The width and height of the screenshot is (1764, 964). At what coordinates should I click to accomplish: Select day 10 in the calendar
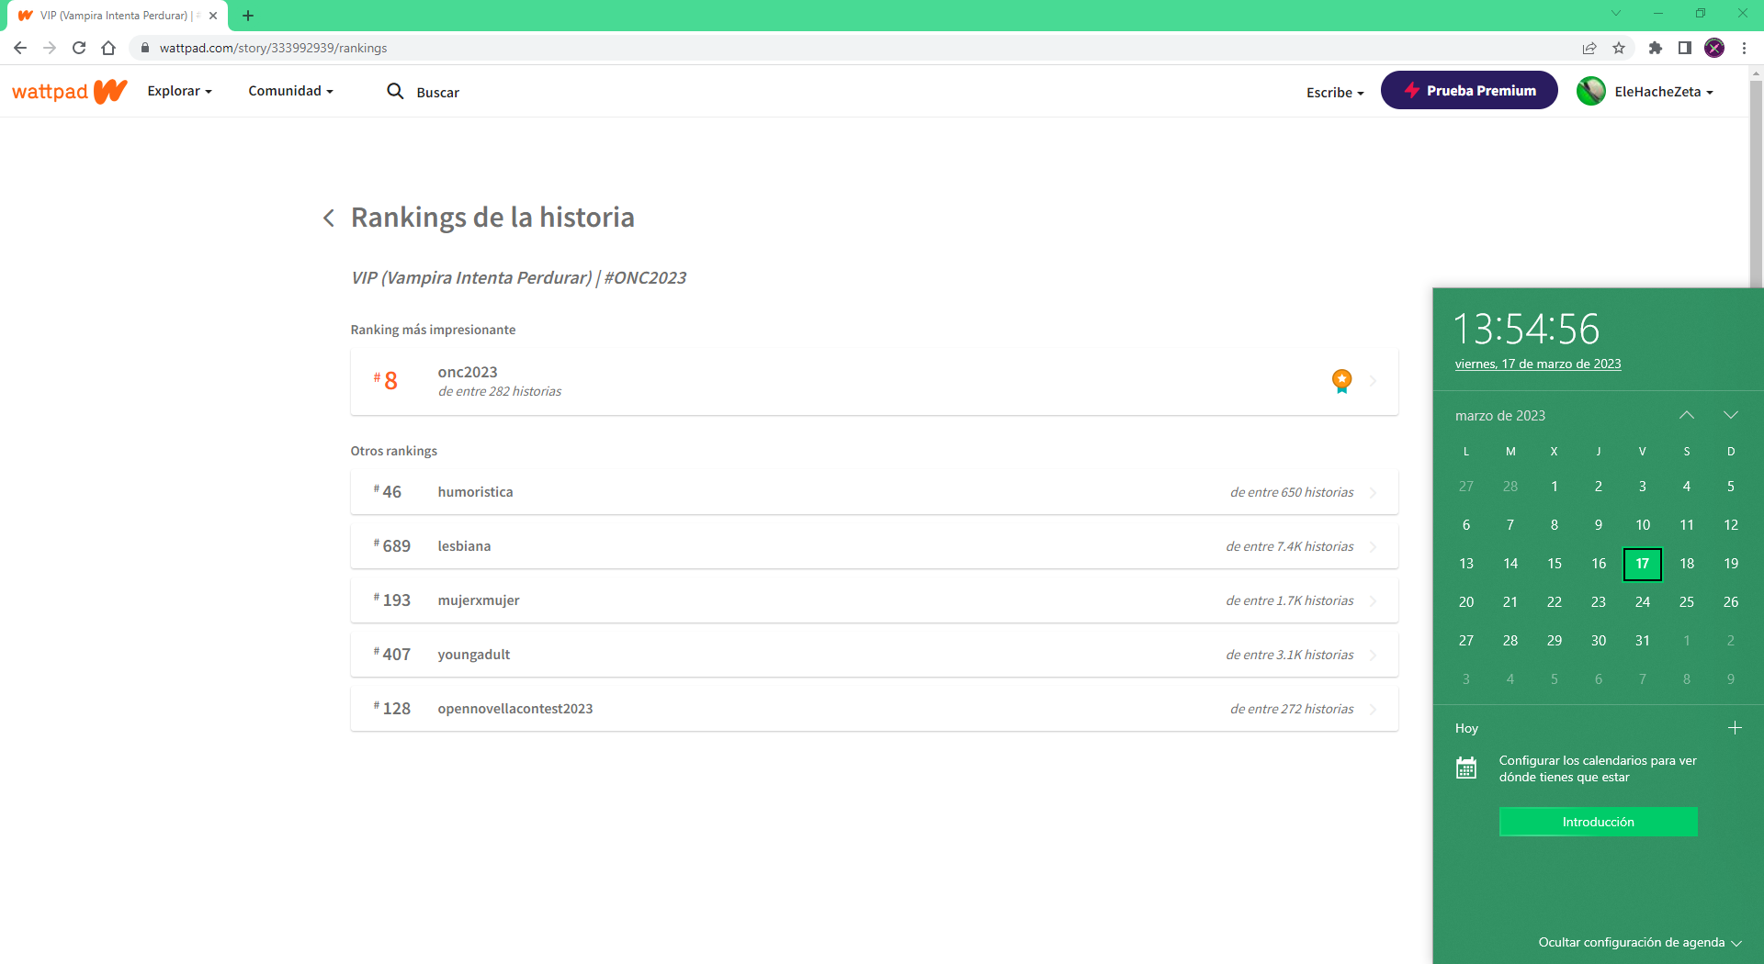point(1643,525)
